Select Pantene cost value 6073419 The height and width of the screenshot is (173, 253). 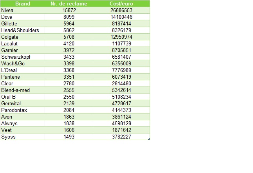point(121,77)
